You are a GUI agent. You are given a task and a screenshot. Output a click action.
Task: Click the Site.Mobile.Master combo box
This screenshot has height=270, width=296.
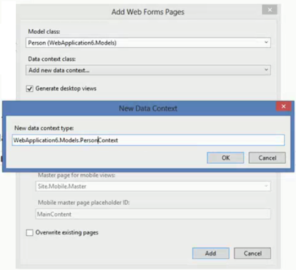(153, 186)
